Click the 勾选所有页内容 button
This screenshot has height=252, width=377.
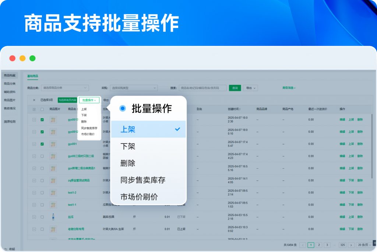pos(67,100)
